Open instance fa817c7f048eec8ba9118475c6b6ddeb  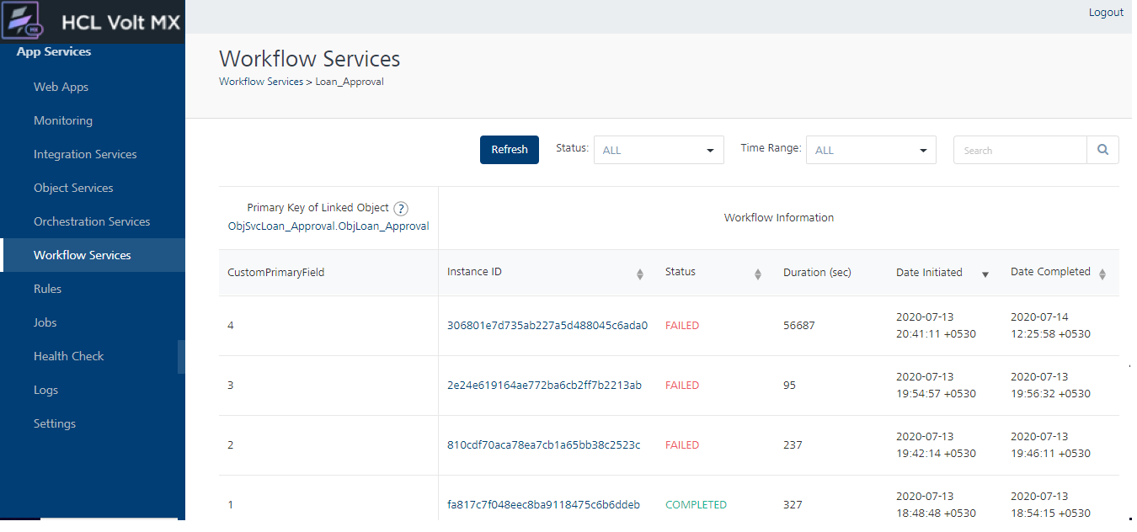[x=543, y=505]
